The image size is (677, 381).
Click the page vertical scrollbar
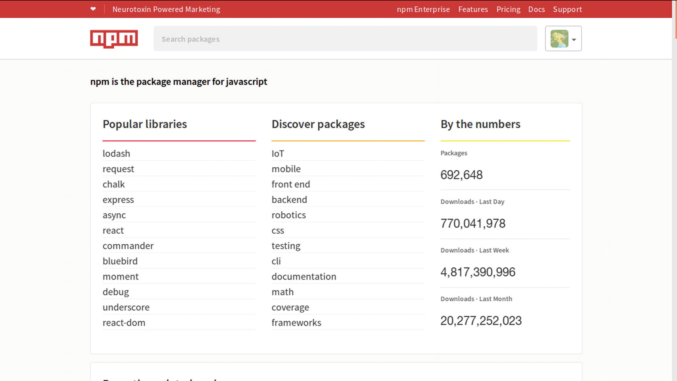(675, 196)
